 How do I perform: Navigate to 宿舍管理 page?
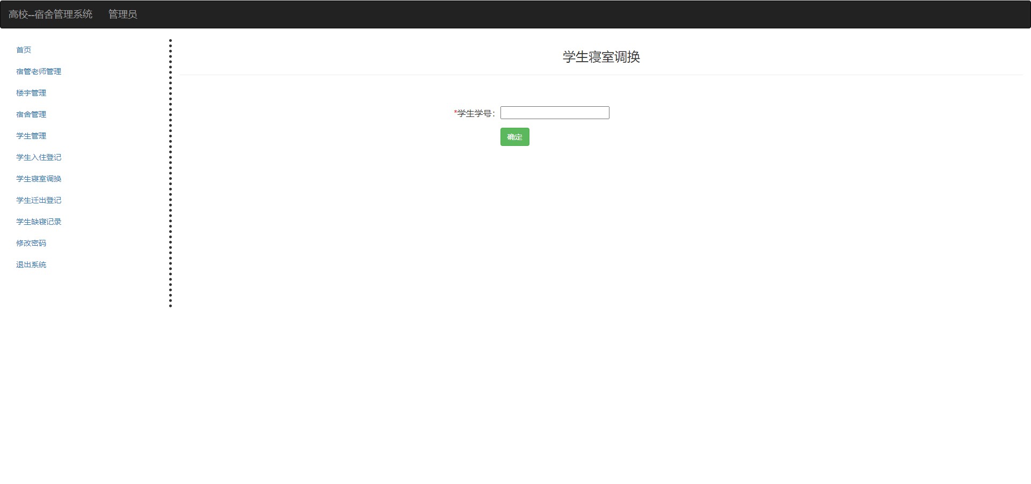click(x=31, y=114)
